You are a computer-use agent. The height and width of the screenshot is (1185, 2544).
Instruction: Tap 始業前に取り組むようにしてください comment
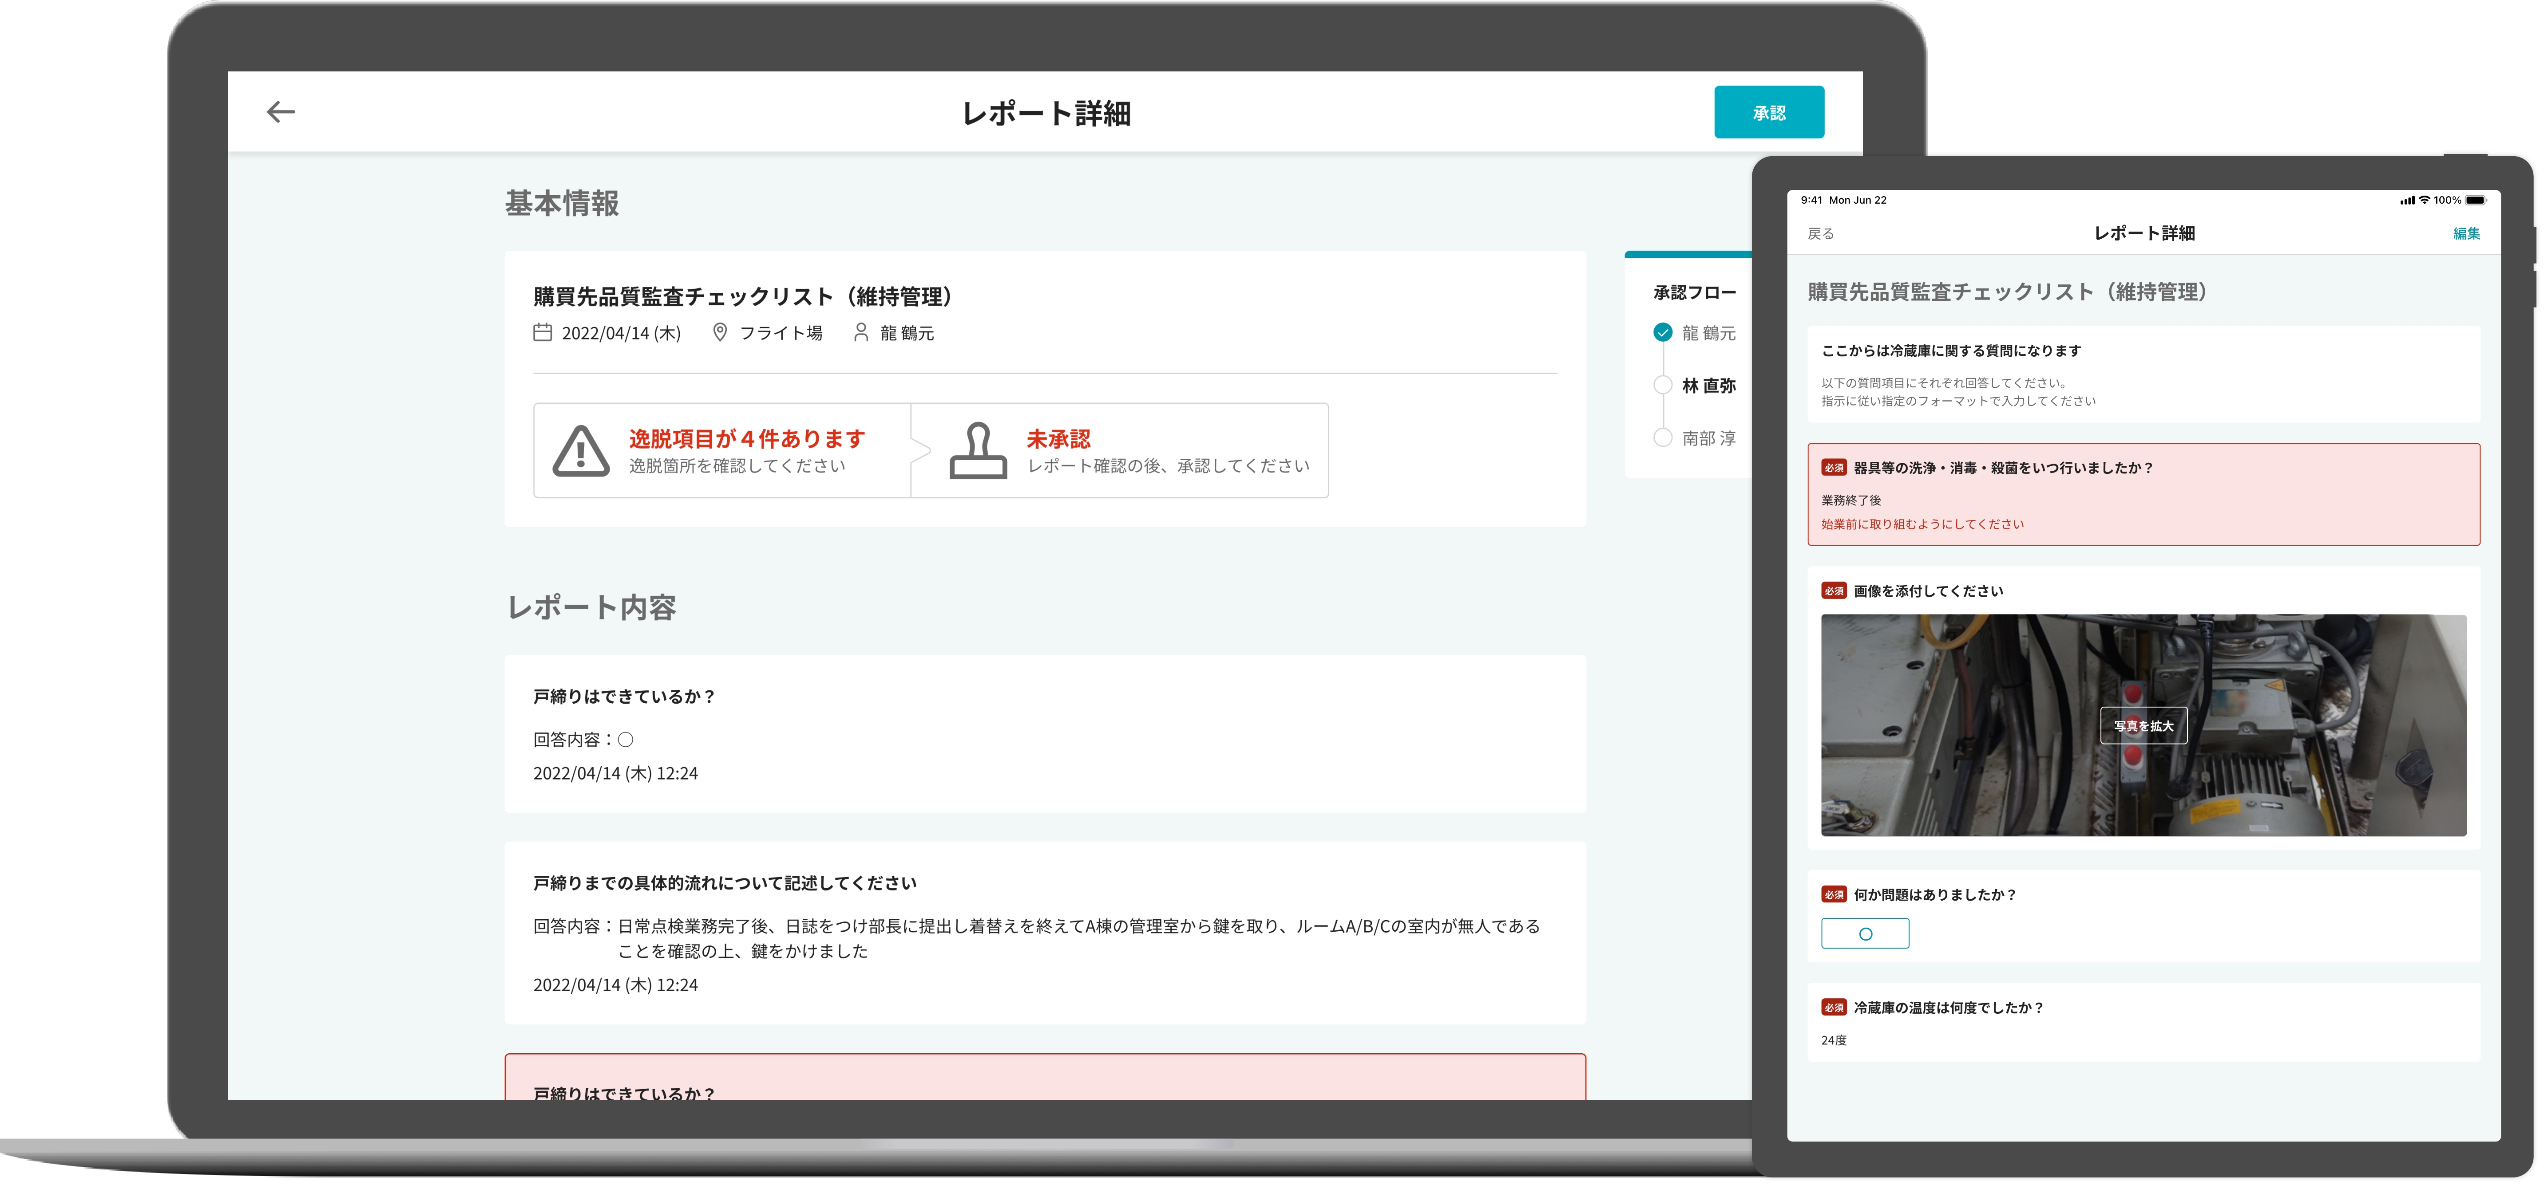coord(1922,525)
